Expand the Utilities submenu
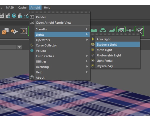 click(x=62, y=62)
